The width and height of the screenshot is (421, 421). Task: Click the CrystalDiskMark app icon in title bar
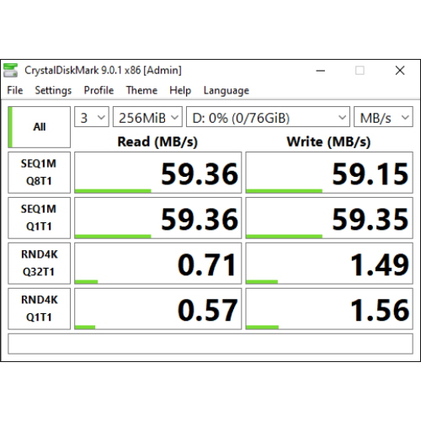10,70
